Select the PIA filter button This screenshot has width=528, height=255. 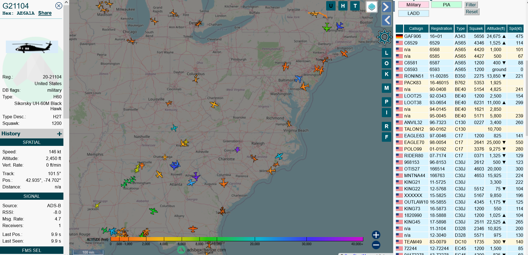tap(446, 5)
